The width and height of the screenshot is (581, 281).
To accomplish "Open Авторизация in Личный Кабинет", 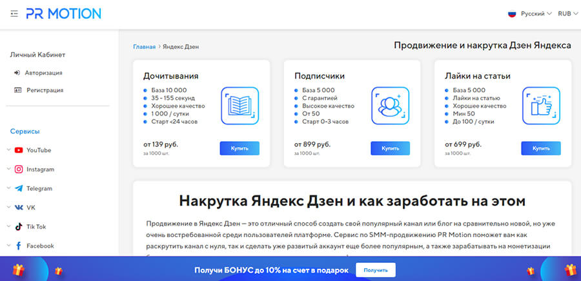I will 43,73.
